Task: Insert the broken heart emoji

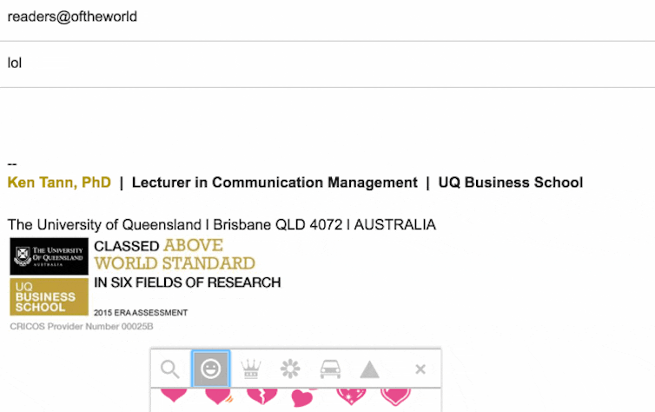Action: (262, 396)
